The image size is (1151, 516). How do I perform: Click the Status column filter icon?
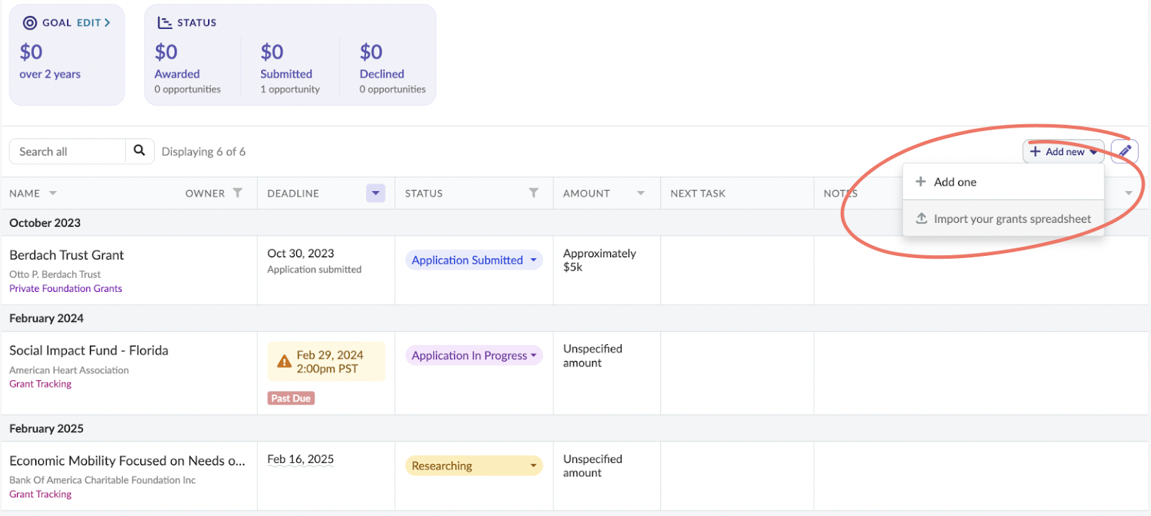533,193
